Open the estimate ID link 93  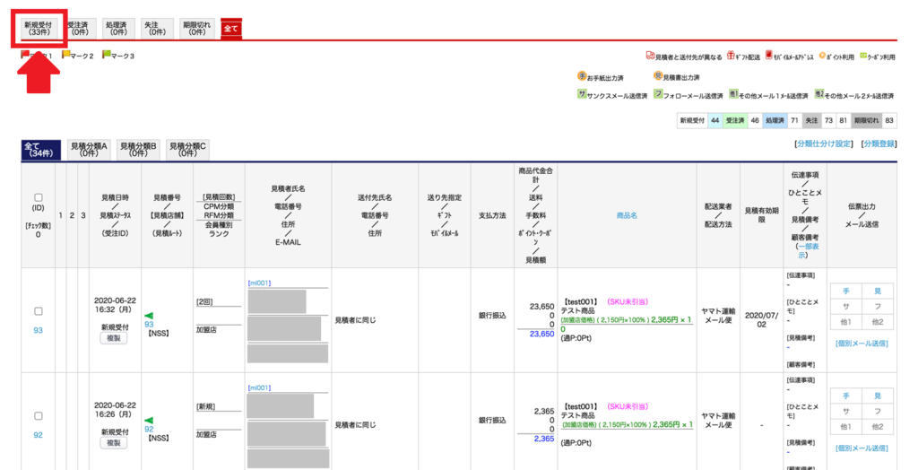point(38,330)
